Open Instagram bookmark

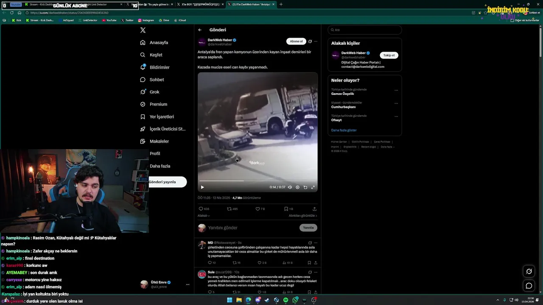click(146, 20)
